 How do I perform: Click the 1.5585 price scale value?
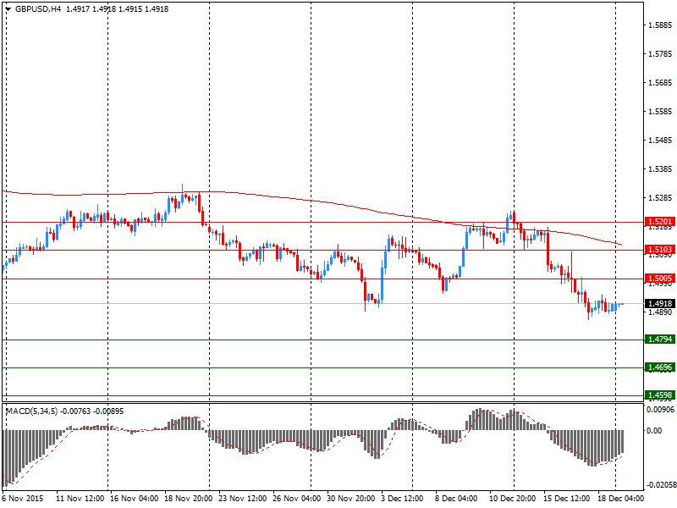661,112
